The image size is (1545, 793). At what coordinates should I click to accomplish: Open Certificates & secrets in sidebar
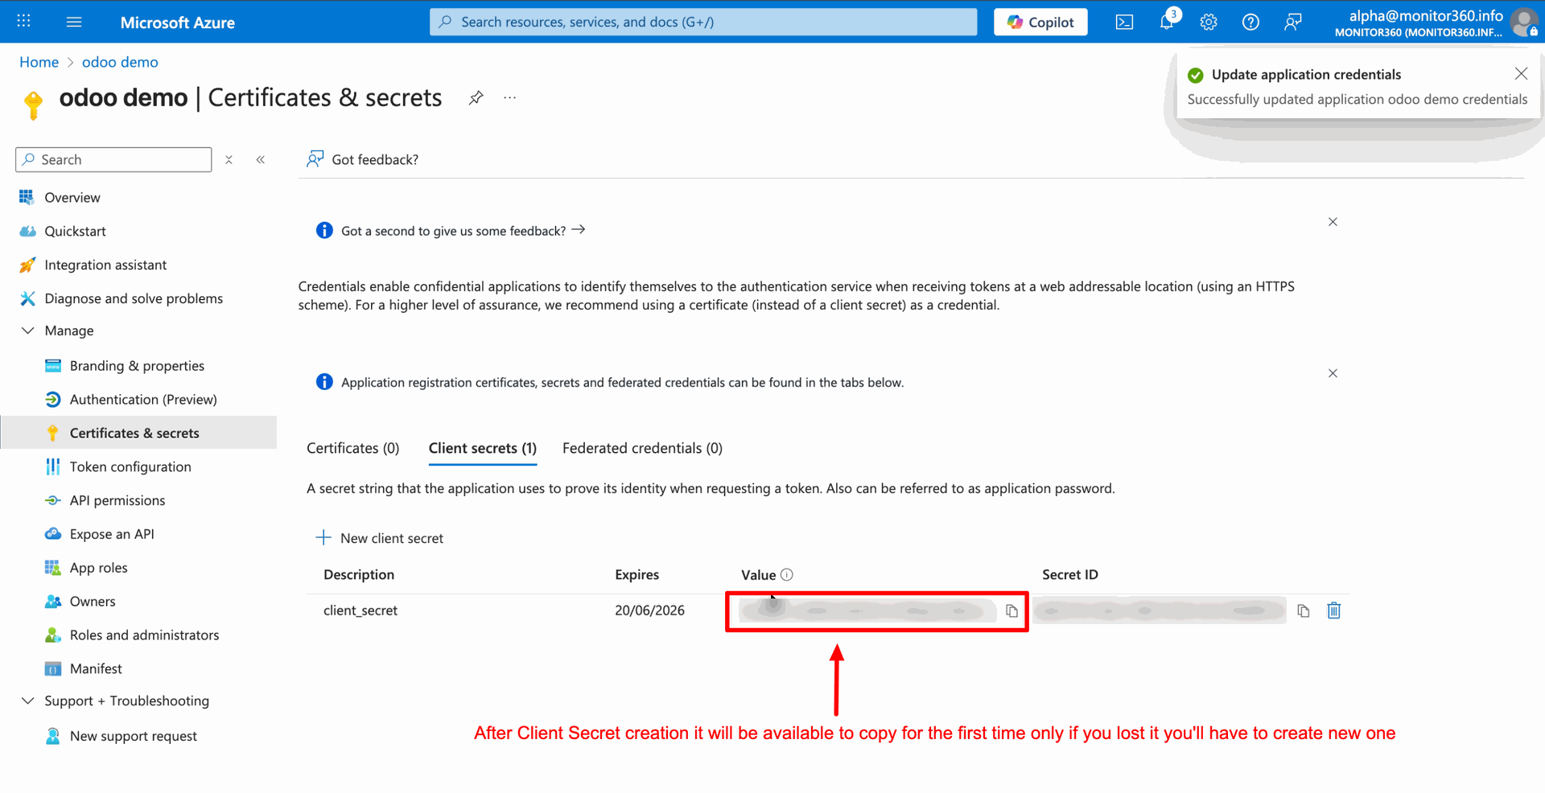tap(134, 433)
